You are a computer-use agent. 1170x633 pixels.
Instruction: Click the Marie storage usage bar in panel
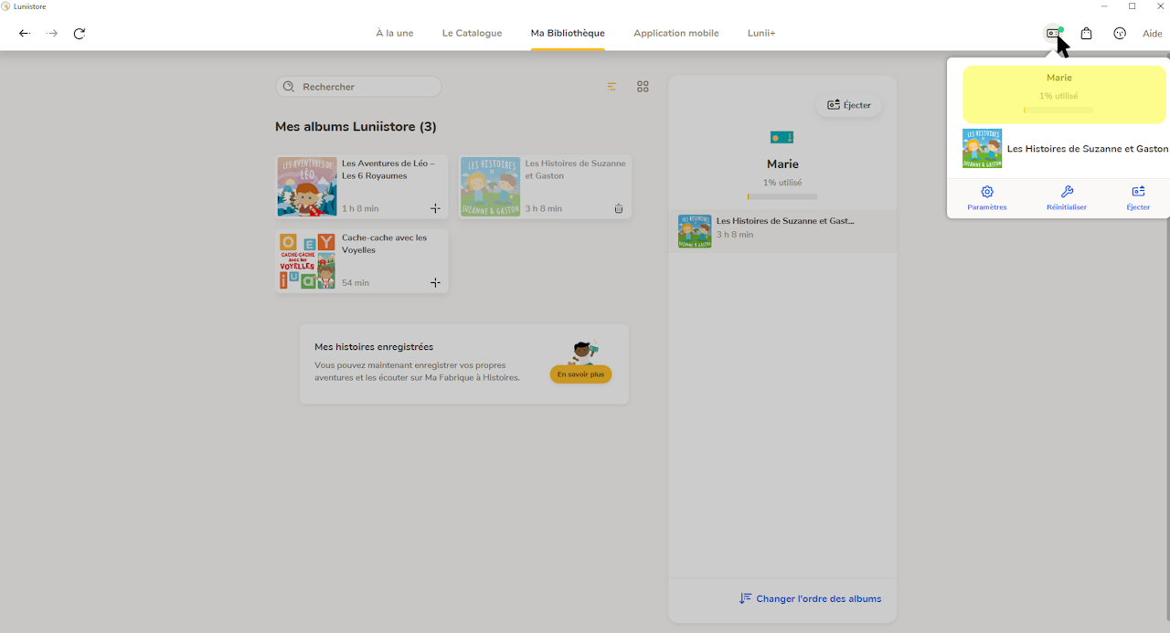point(782,196)
